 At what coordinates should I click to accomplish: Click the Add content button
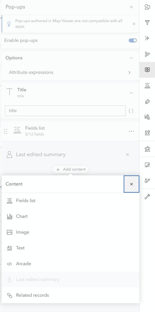coord(71,169)
